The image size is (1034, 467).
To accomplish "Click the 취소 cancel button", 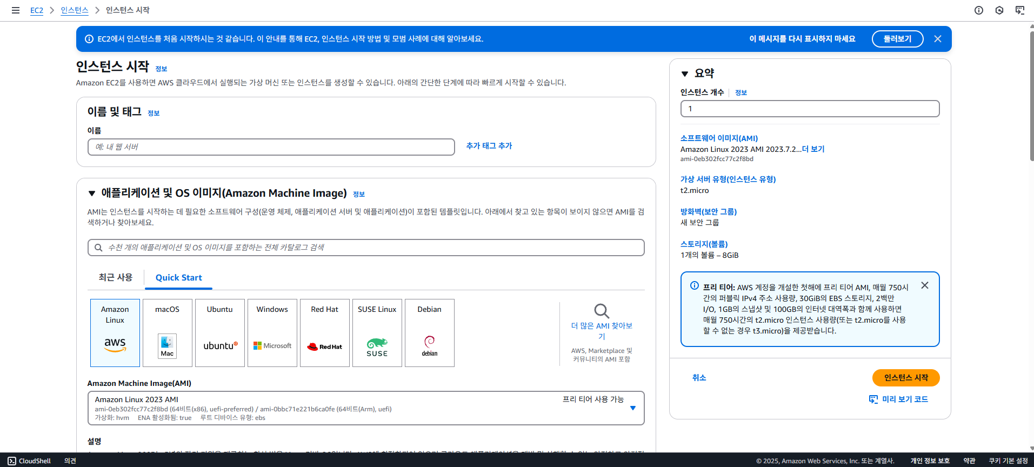I will click(699, 378).
